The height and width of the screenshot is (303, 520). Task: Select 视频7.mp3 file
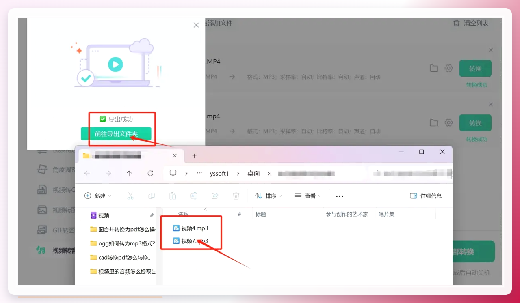click(x=191, y=241)
